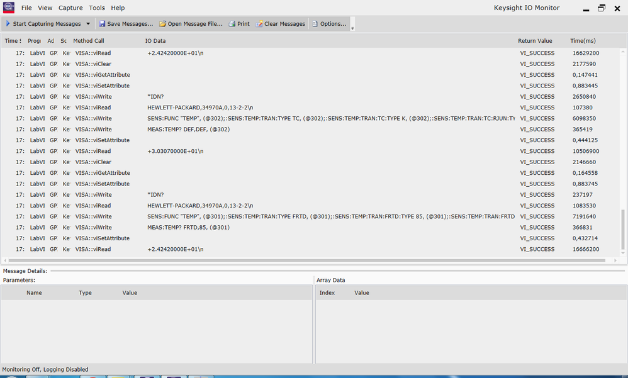The height and width of the screenshot is (378, 628).
Task: Sort by Method Call column header
Action: click(89, 41)
